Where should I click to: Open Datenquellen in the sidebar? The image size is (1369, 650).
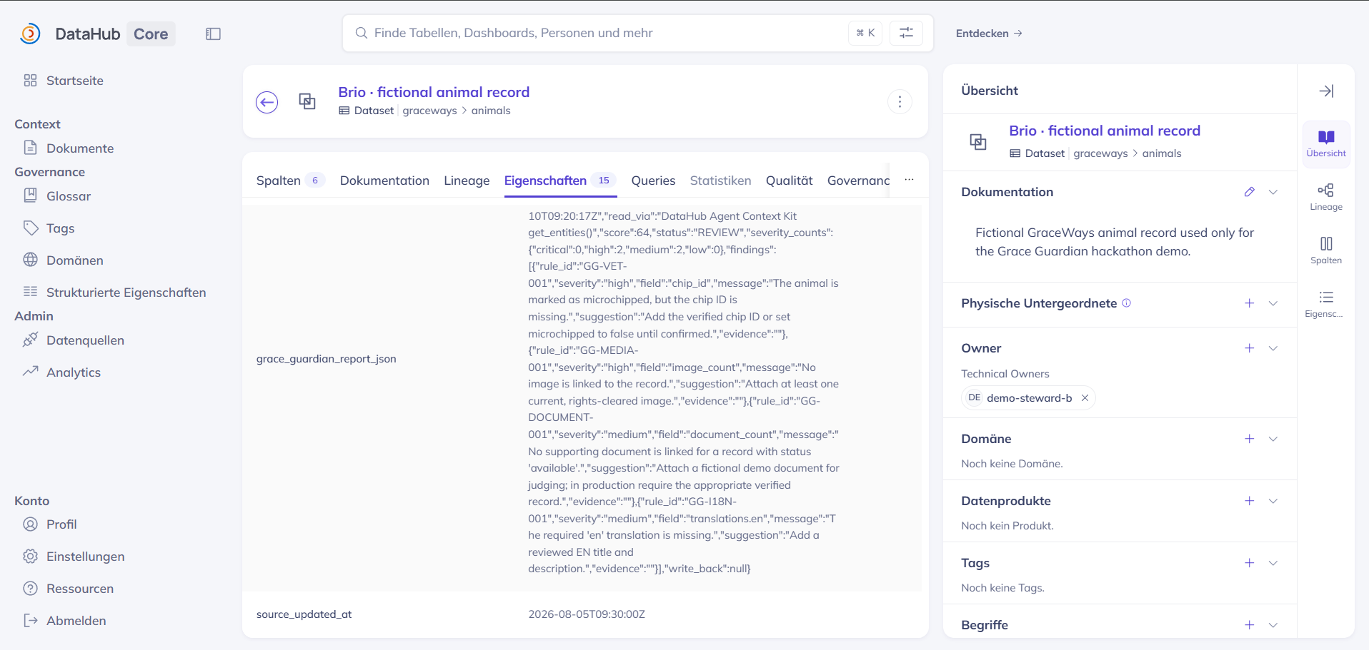(74, 340)
